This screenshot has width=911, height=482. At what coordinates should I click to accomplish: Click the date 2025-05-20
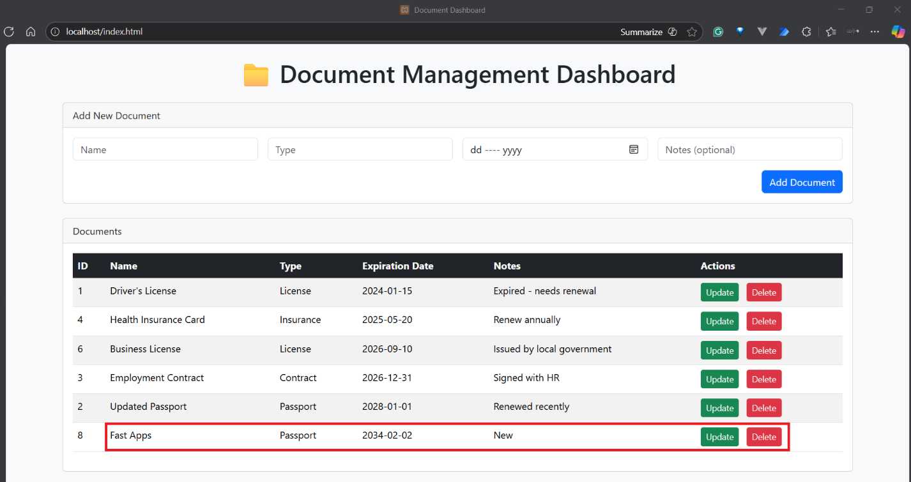click(387, 320)
